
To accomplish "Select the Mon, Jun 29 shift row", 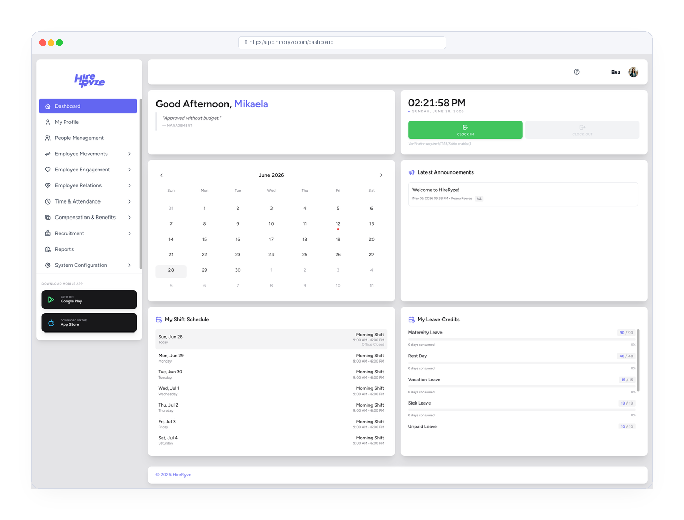I will [x=271, y=358].
